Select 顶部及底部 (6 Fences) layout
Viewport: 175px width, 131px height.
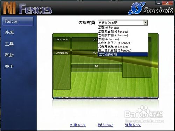pos(123,47)
